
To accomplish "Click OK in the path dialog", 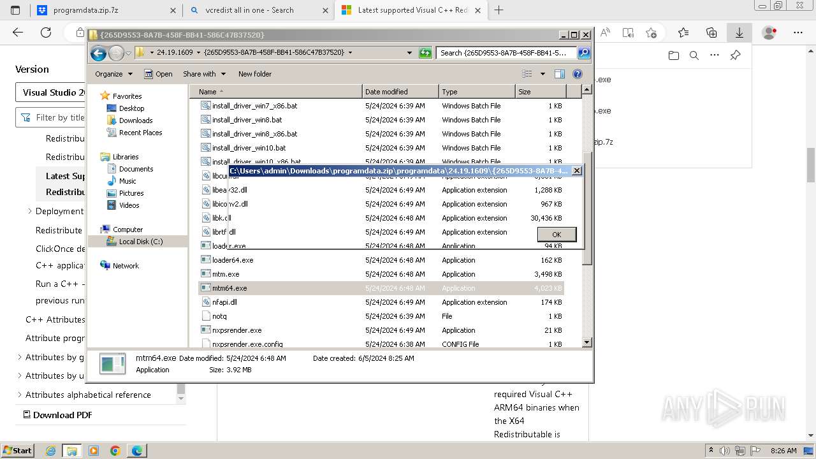I will click(557, 234).
